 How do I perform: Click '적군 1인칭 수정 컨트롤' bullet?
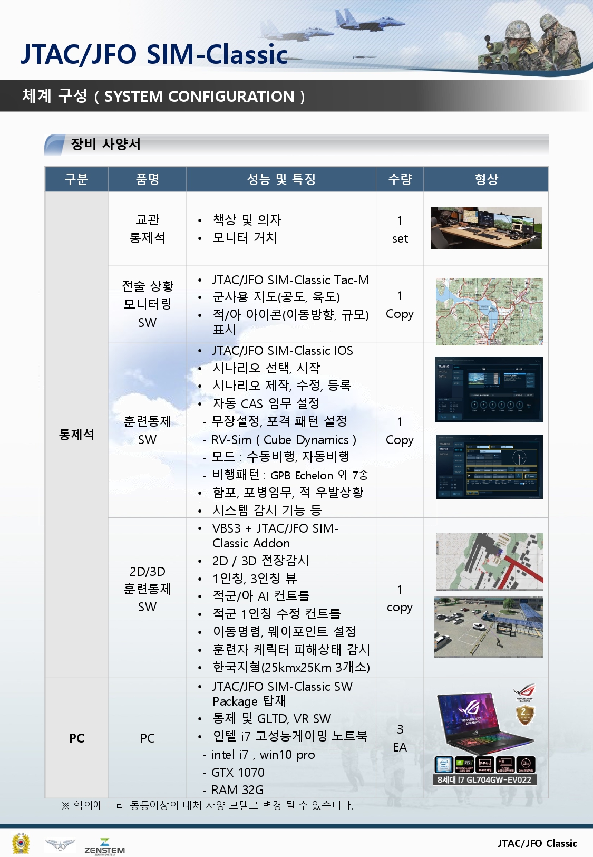pos(277,614)
